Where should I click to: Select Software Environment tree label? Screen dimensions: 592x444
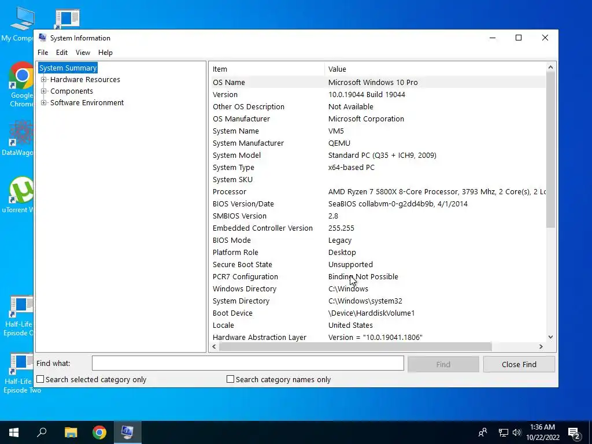coord(87,103)
